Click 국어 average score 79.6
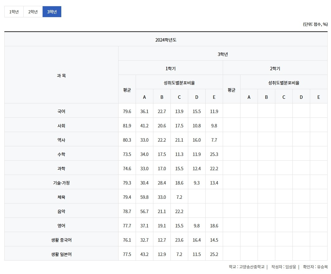The width and height of the screenshot is (331, 274). pos(127,111)
